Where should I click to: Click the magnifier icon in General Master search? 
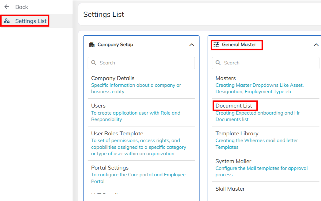(x=218, y=63)
